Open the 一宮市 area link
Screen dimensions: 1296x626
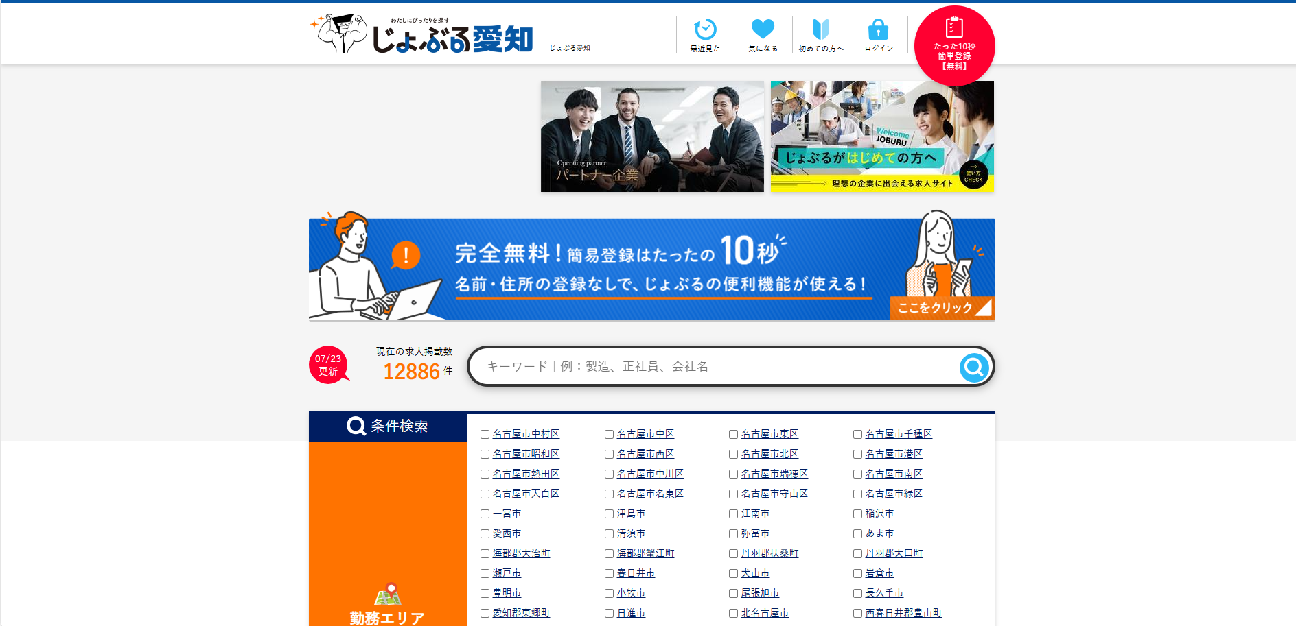[x=507, y=514]
